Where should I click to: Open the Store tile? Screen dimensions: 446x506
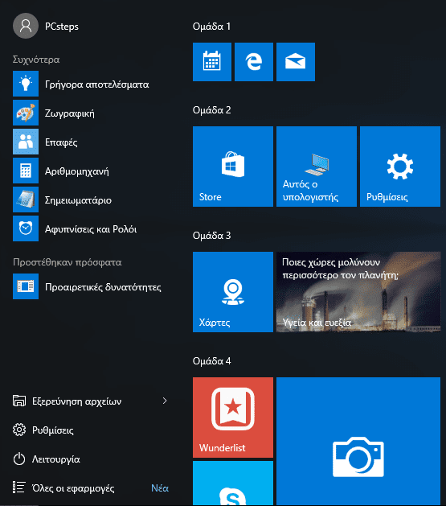pyautogui.click(x=233, y=167)
